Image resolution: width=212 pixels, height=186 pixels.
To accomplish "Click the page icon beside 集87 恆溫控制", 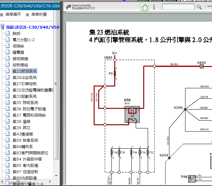I will coord(8,171).
